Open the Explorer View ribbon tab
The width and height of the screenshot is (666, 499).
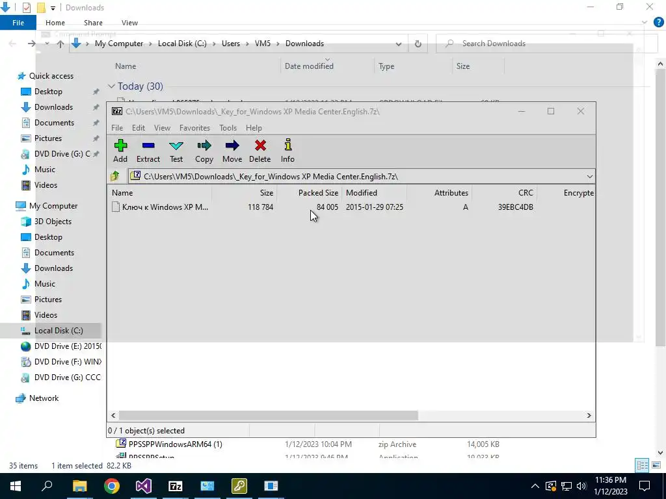129,23
